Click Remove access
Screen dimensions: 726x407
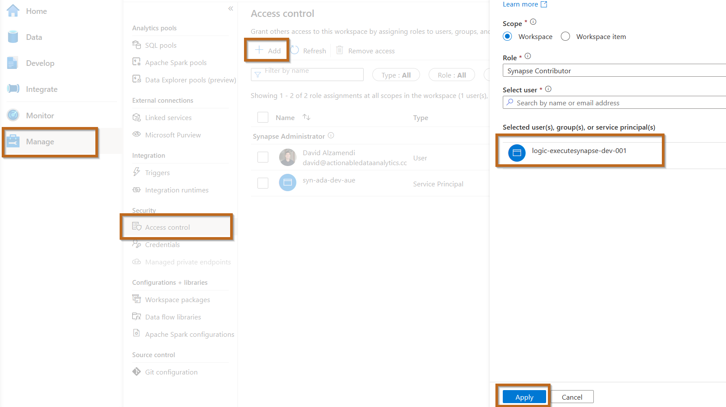(365, 51)
